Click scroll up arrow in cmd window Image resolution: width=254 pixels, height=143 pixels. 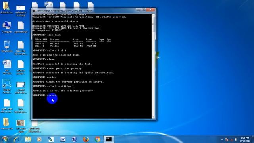pyautogui.click(x=153, y=15)
